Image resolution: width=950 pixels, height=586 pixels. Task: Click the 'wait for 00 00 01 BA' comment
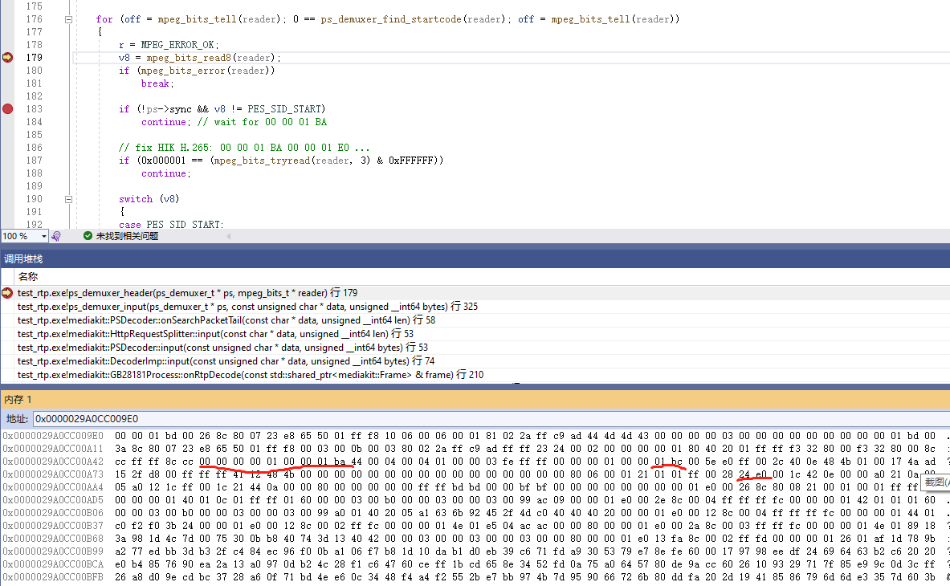(x=262, y=122)
